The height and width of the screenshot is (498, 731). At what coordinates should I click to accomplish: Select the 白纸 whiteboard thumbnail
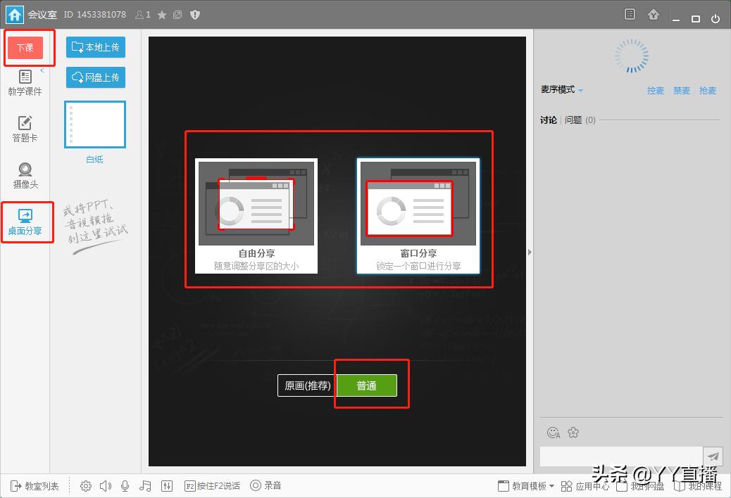point(94,124)
